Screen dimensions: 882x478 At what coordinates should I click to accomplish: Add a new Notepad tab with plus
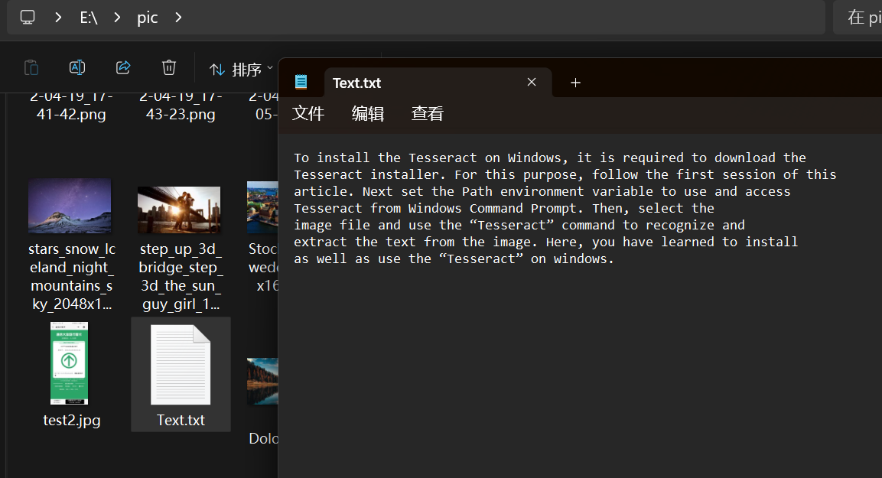[x=575, y=83]
